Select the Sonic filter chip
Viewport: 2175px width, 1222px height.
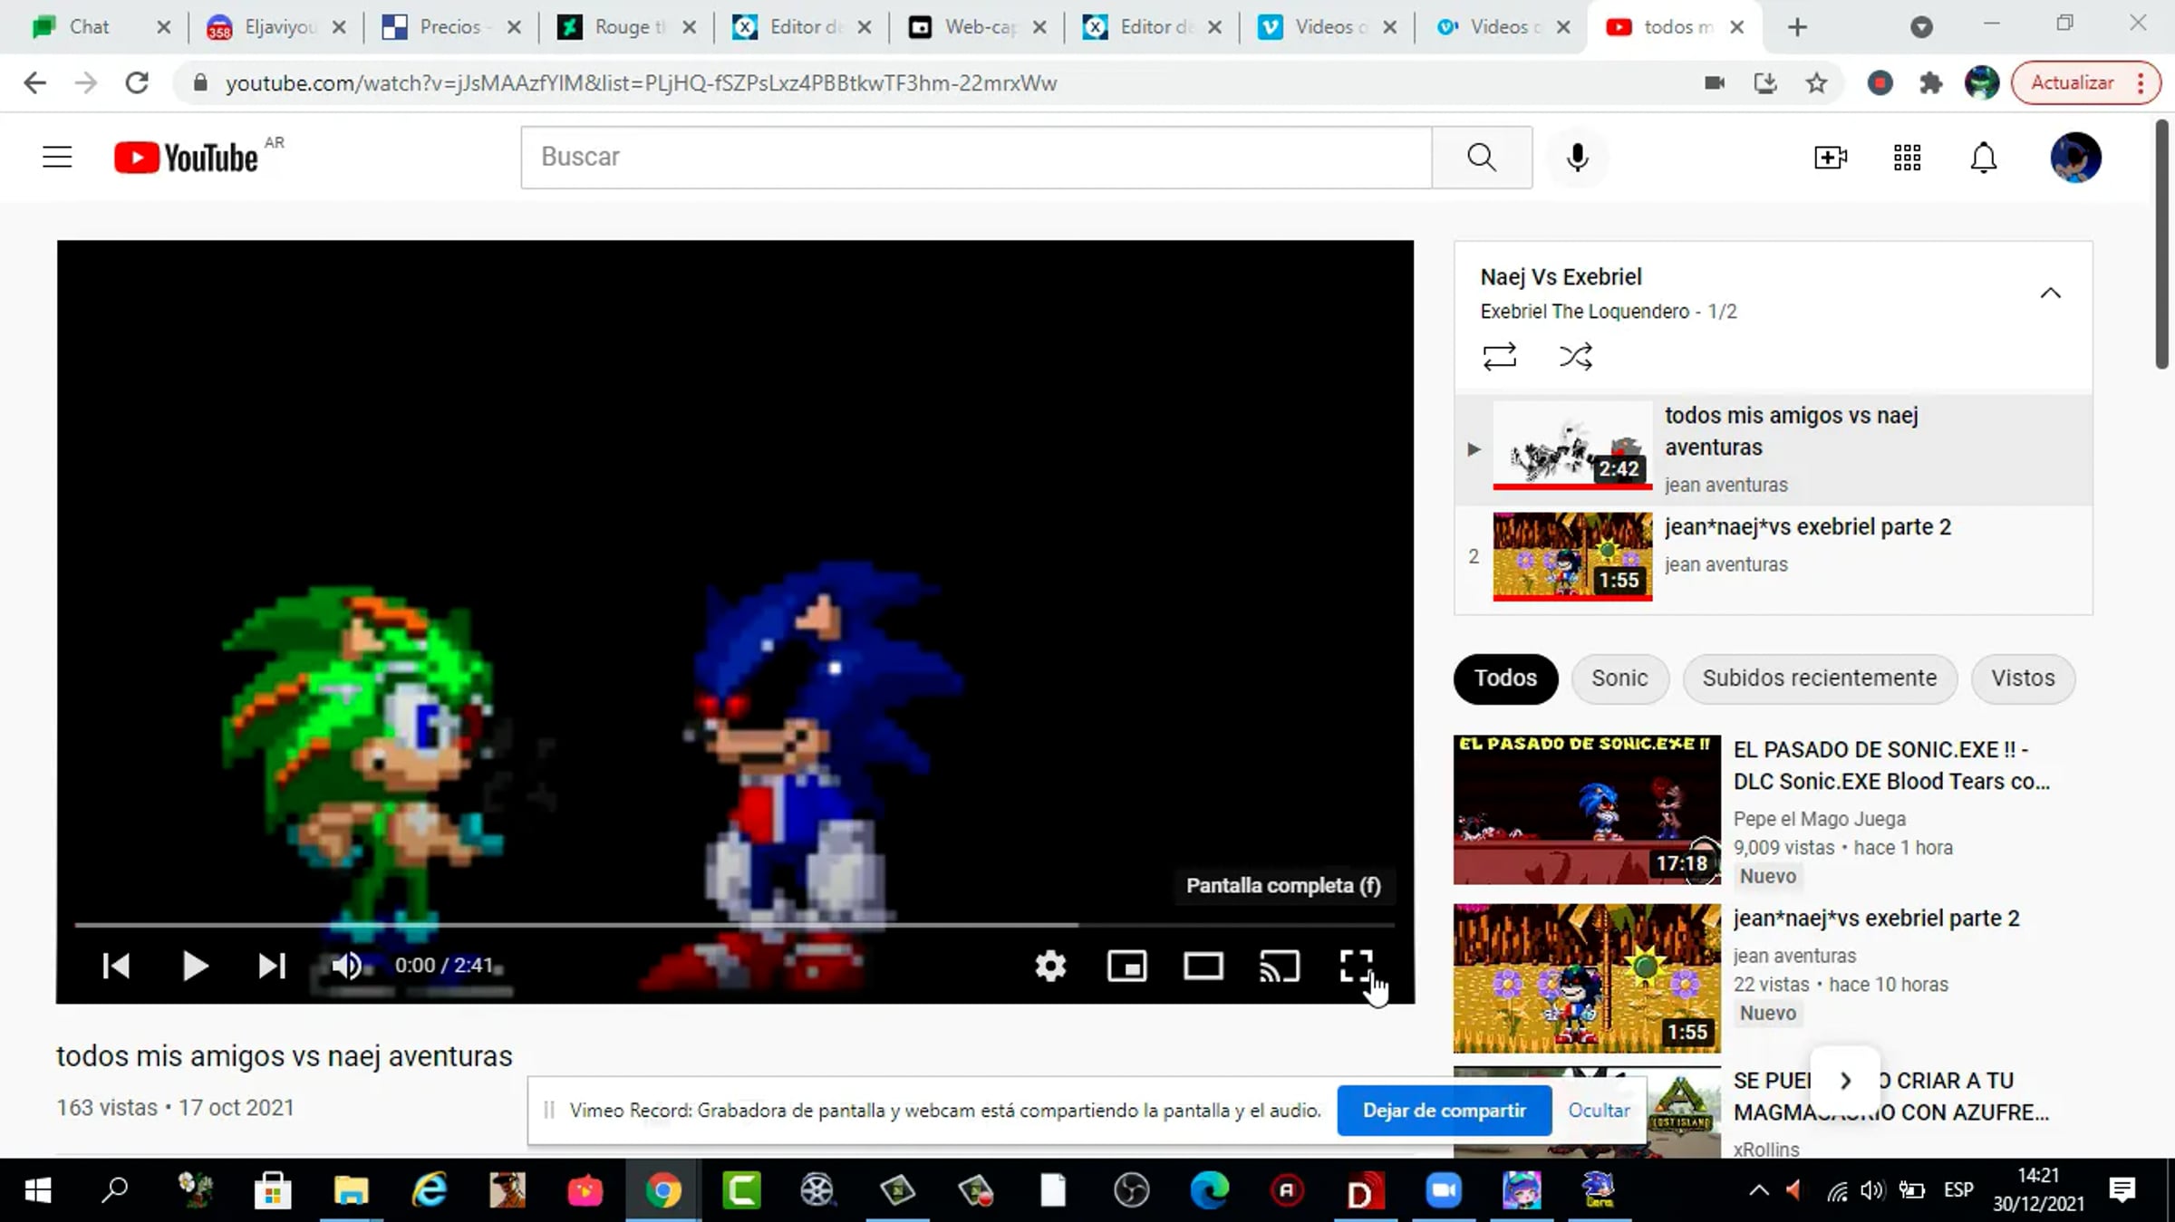[1619, 678]
